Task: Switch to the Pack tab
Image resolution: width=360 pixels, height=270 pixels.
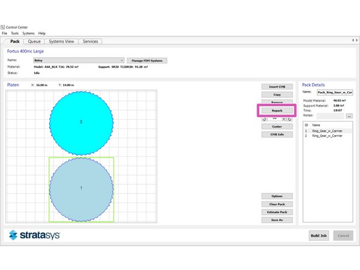Action: 15,41
